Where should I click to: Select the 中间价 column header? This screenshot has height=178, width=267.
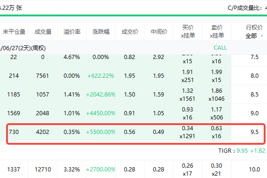point(159,32)
